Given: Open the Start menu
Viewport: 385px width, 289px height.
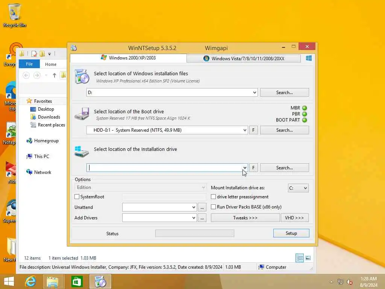Looking at the screenshot, I should (9, 281).
